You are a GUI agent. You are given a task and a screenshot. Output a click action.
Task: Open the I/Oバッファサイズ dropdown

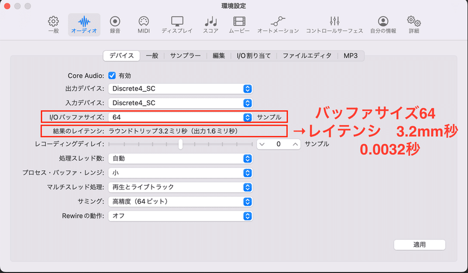point(180,118)
